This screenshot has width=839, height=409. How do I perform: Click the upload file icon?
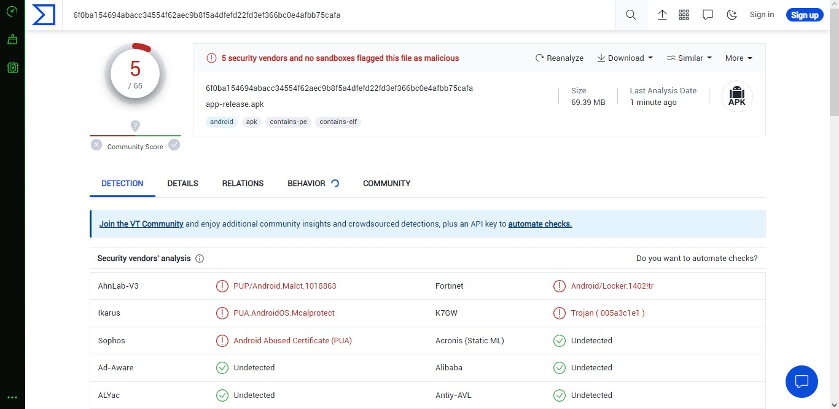pos(662,15)
